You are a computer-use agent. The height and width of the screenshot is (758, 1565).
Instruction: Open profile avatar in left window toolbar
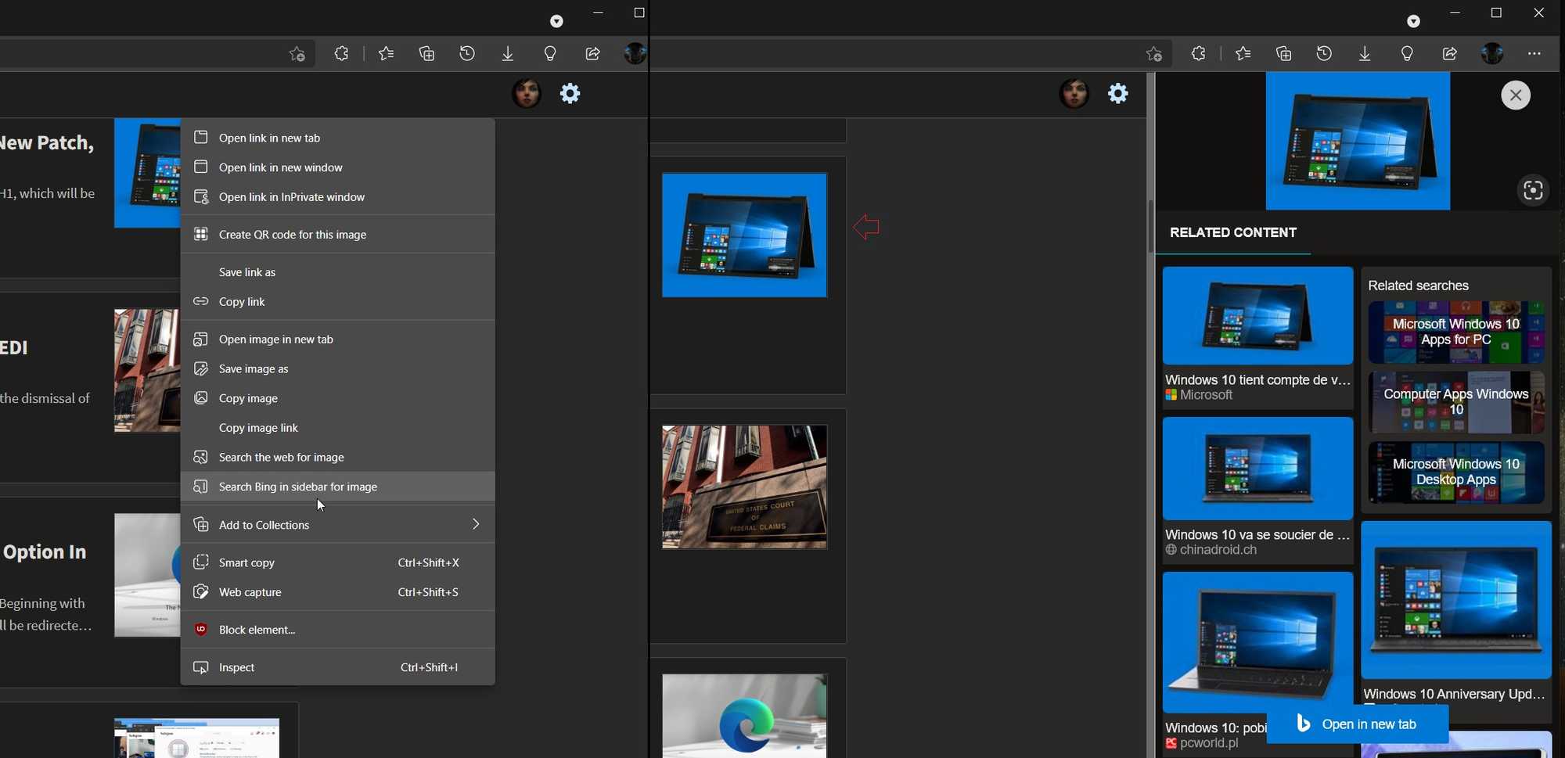point(635,54)
